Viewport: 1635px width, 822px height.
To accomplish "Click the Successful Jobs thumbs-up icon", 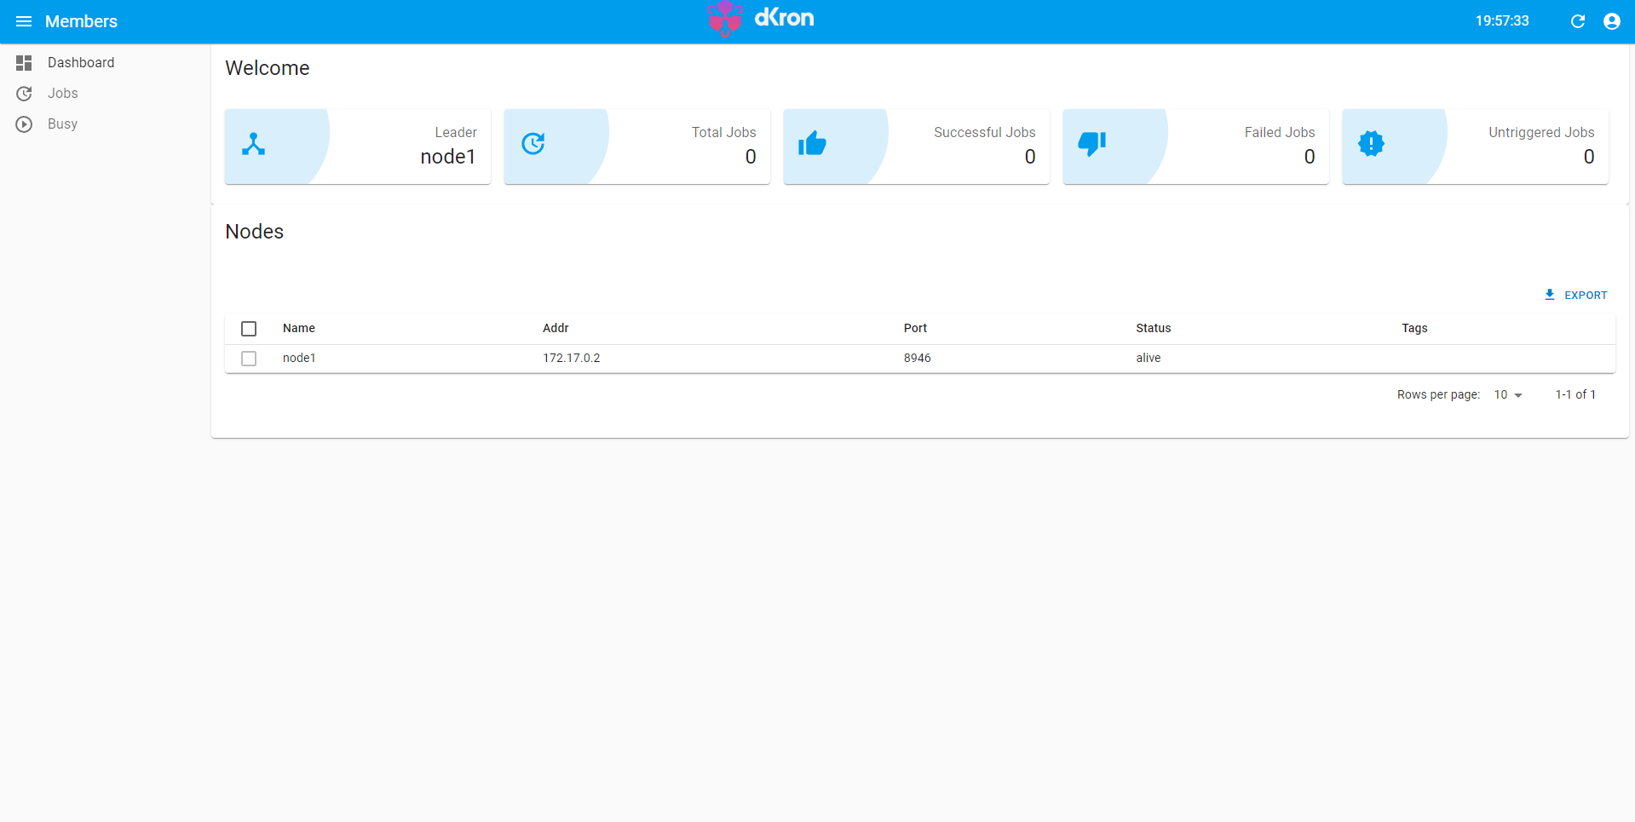I will point(812,144).
